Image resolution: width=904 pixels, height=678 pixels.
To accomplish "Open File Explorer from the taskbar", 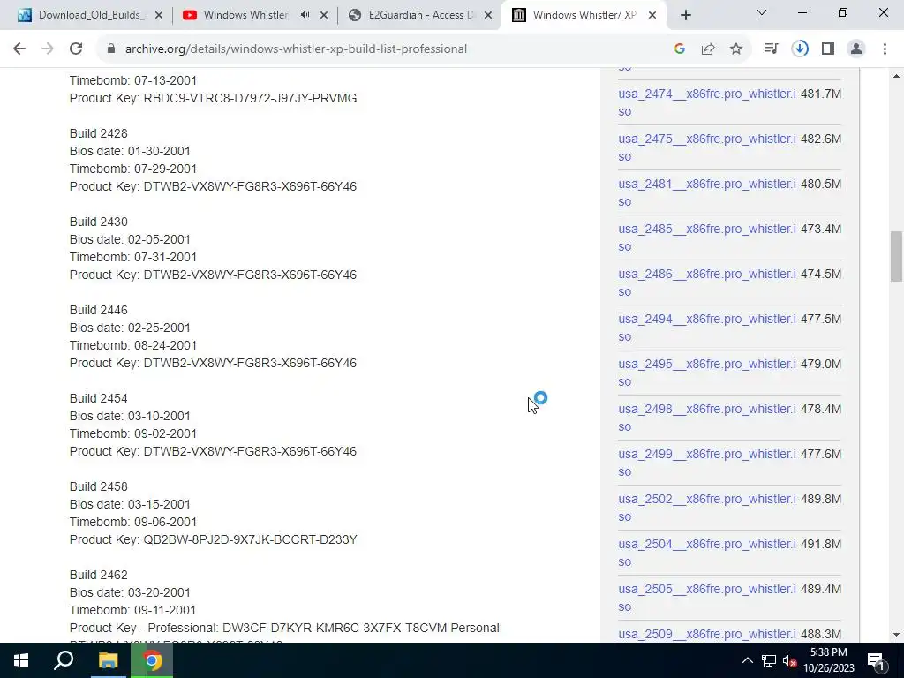I will (x=108, y=660).
